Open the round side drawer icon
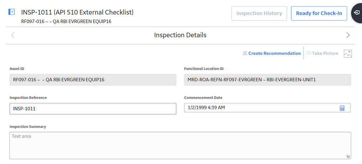This screenshot has height=164, width=362. tap(356, 13)
